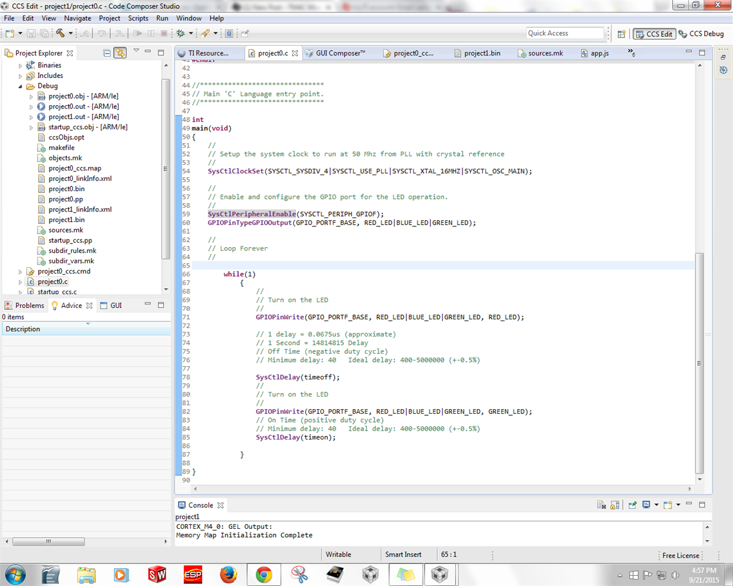Switch to CCS Debug perspective
Viewport: 733px width, 586px height.
(701, 34)
